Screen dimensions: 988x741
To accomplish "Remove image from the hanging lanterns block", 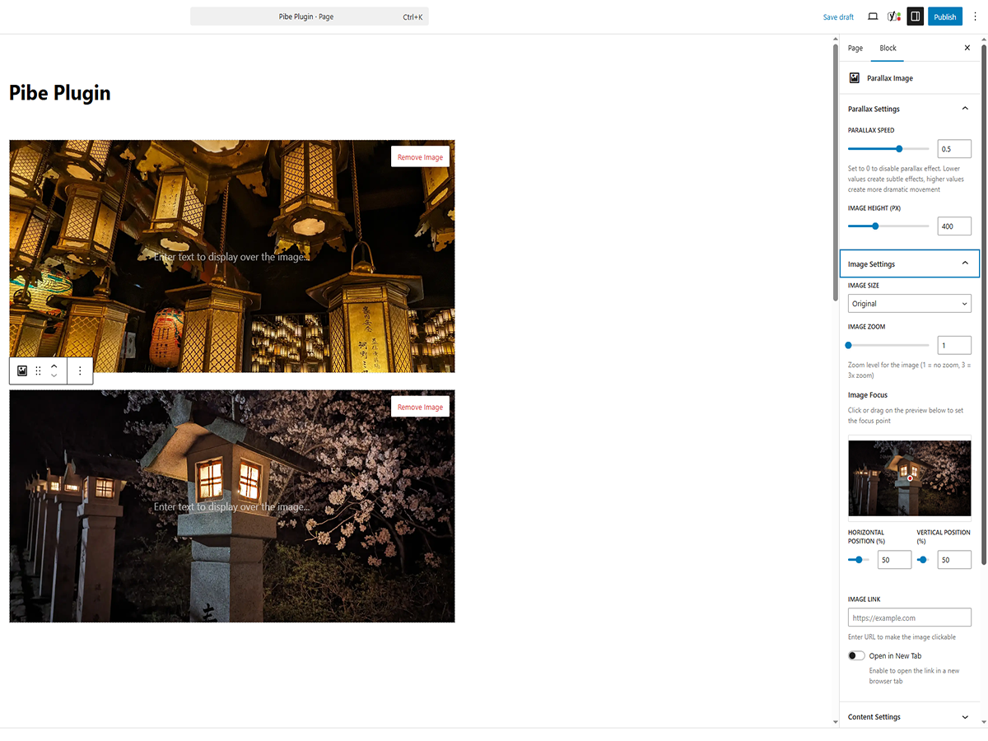I will 420,157.
